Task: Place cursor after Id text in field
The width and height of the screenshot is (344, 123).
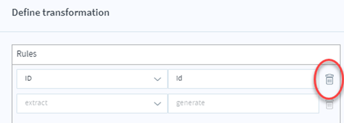Action: (183, 79)
